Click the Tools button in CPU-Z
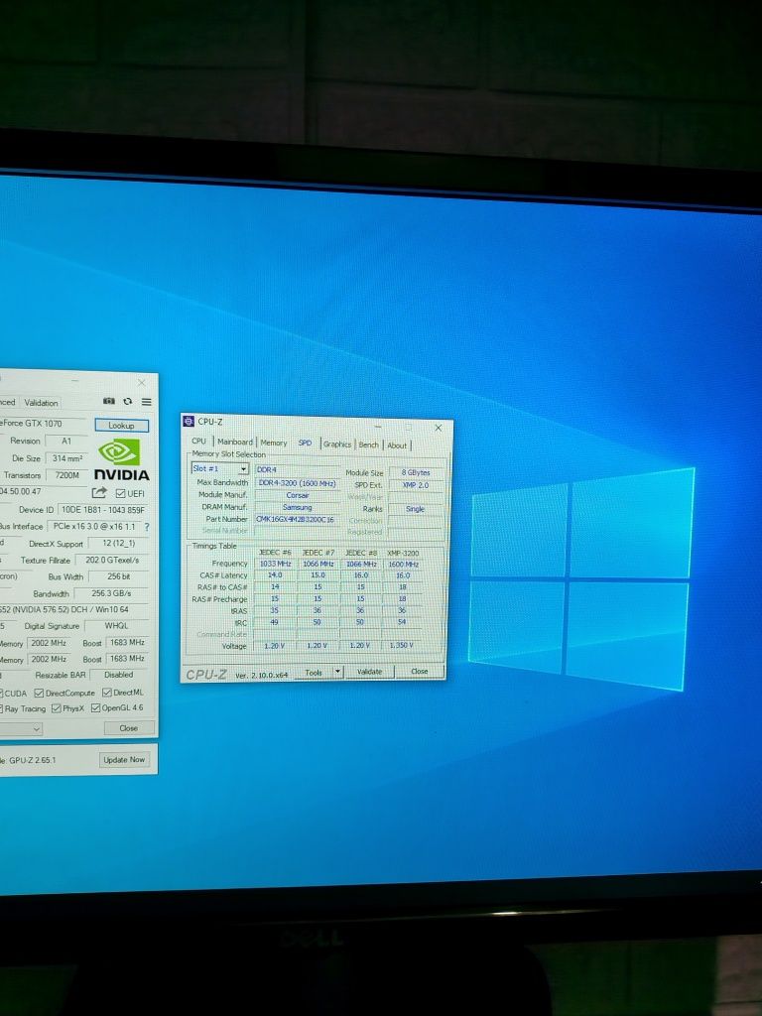This screenshot has height=1016, width=762. coord(314,672)
